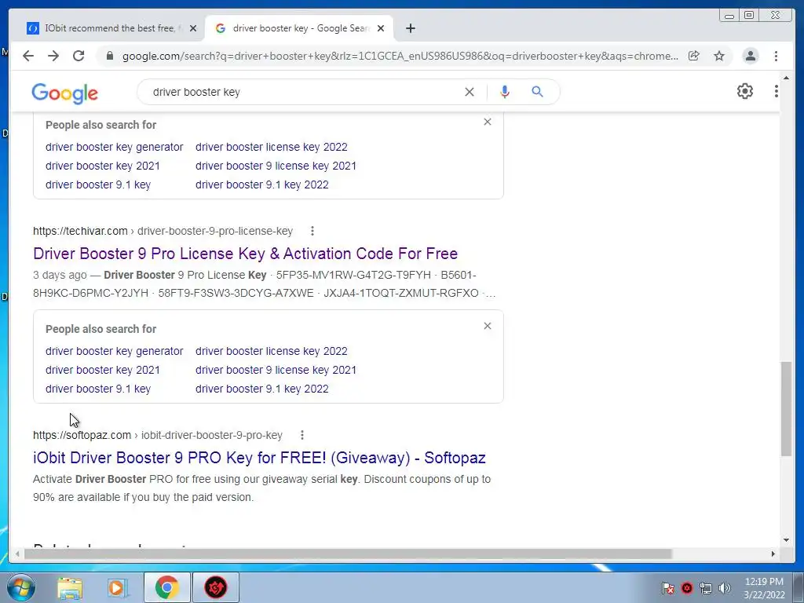Reload the current Google page
Screen dimensions: 804x603
79,56
